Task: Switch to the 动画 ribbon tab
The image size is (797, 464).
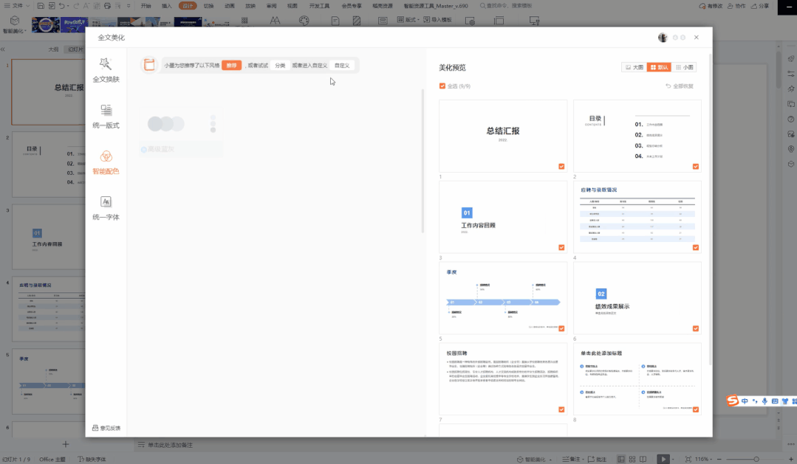Action: pos(229,6)
